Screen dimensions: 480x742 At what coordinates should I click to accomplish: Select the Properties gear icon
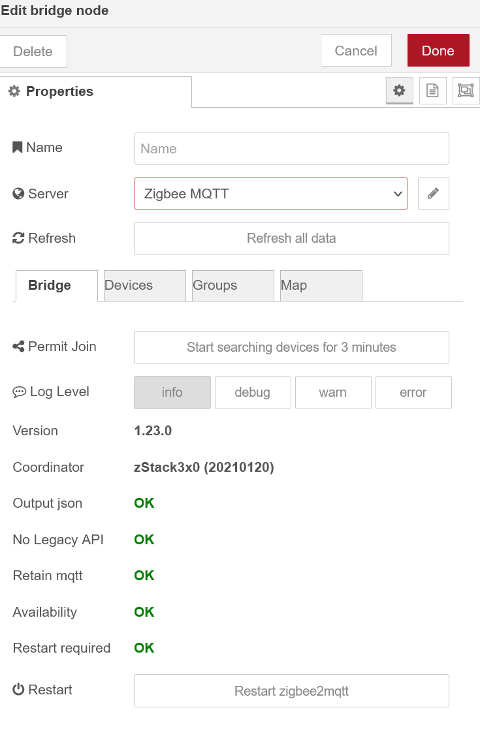399,91
